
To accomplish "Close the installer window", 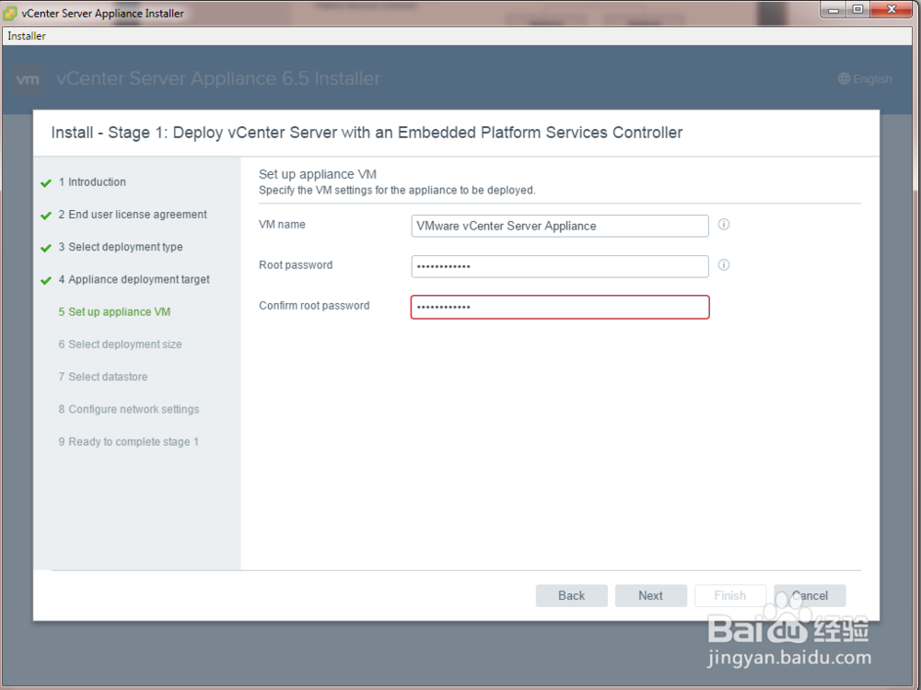I will click(x=892, y=9).
